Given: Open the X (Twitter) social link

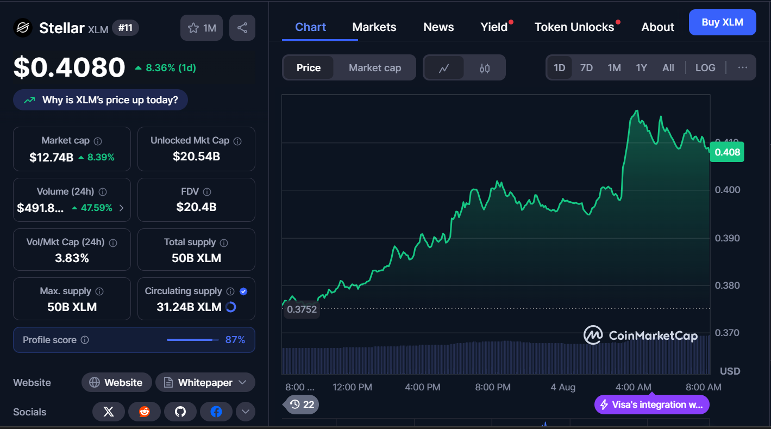Looking at the screenshot, I should point(109,412).
